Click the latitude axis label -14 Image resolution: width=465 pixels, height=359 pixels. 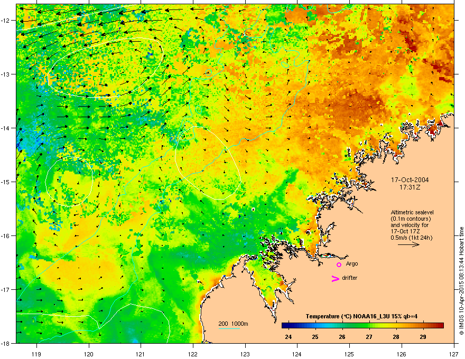[x=6, y=128]
